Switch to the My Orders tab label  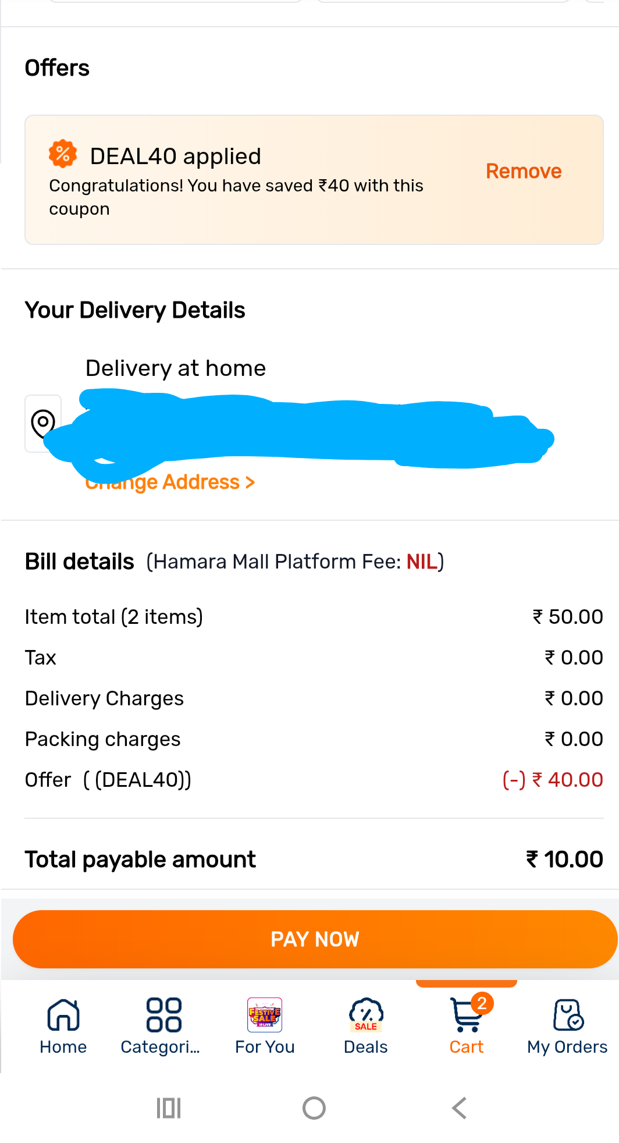567,1047
